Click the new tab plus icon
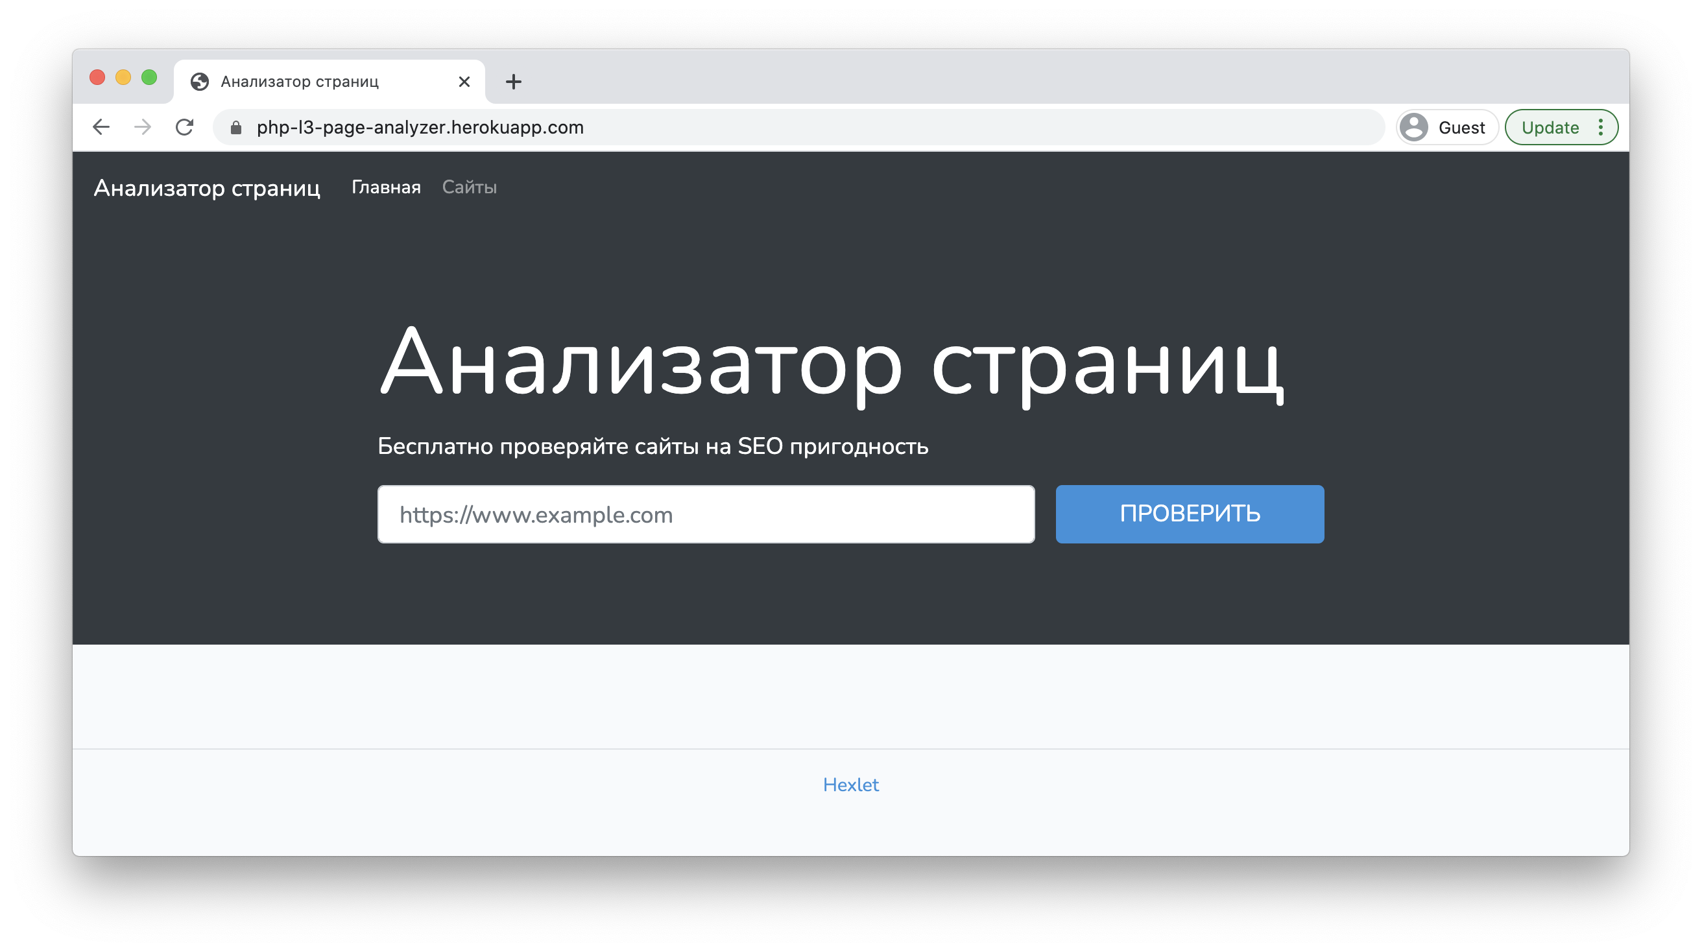This screenshot has width=1702, height=952. (x=513, y=81)
